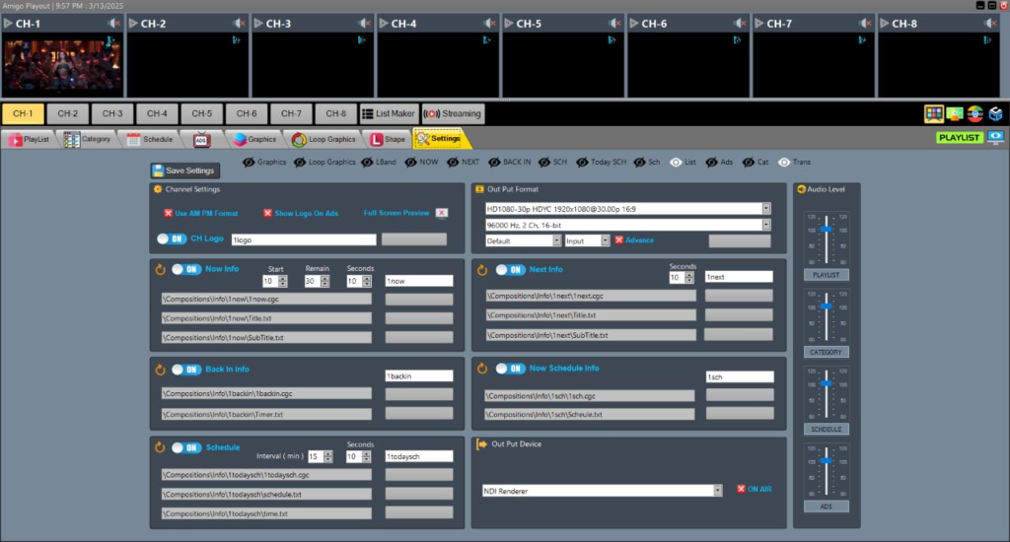Expand the HD1080-30p output format dropdown
The height and width of the screenshot is (542, 1010).
765,209
